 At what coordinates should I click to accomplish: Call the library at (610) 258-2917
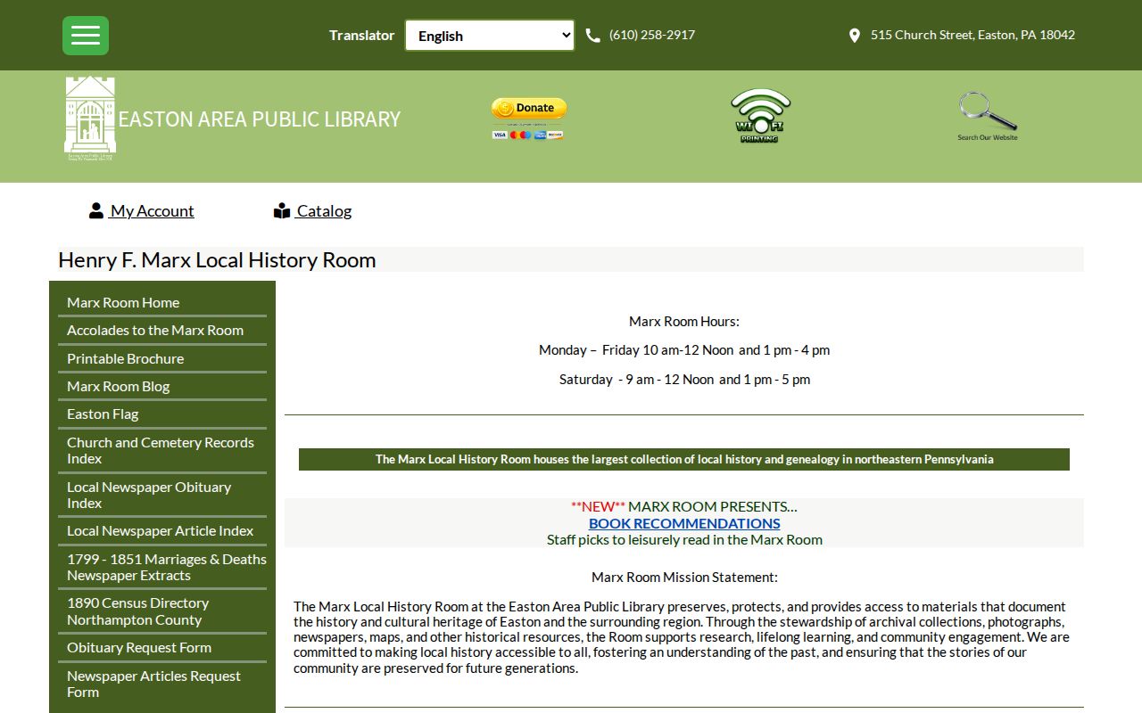coord(651,35)
